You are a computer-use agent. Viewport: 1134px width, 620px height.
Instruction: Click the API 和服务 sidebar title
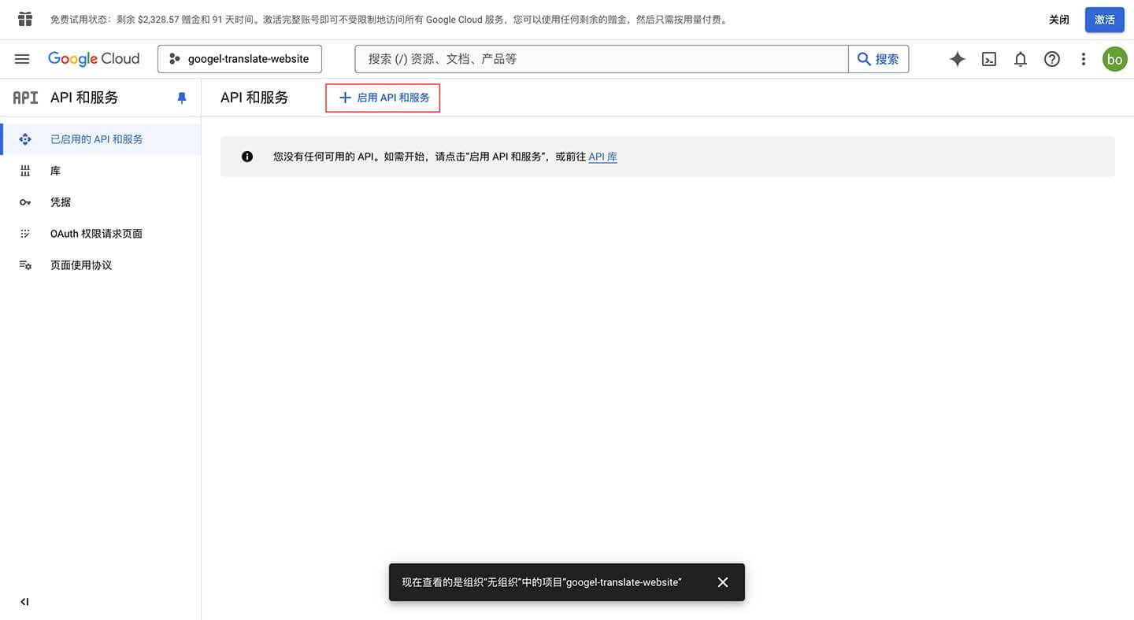click(x=84, y=98)
